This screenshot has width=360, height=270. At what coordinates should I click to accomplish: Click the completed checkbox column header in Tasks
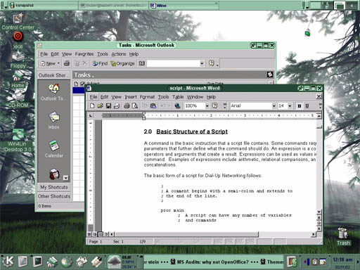coord(82,84)
